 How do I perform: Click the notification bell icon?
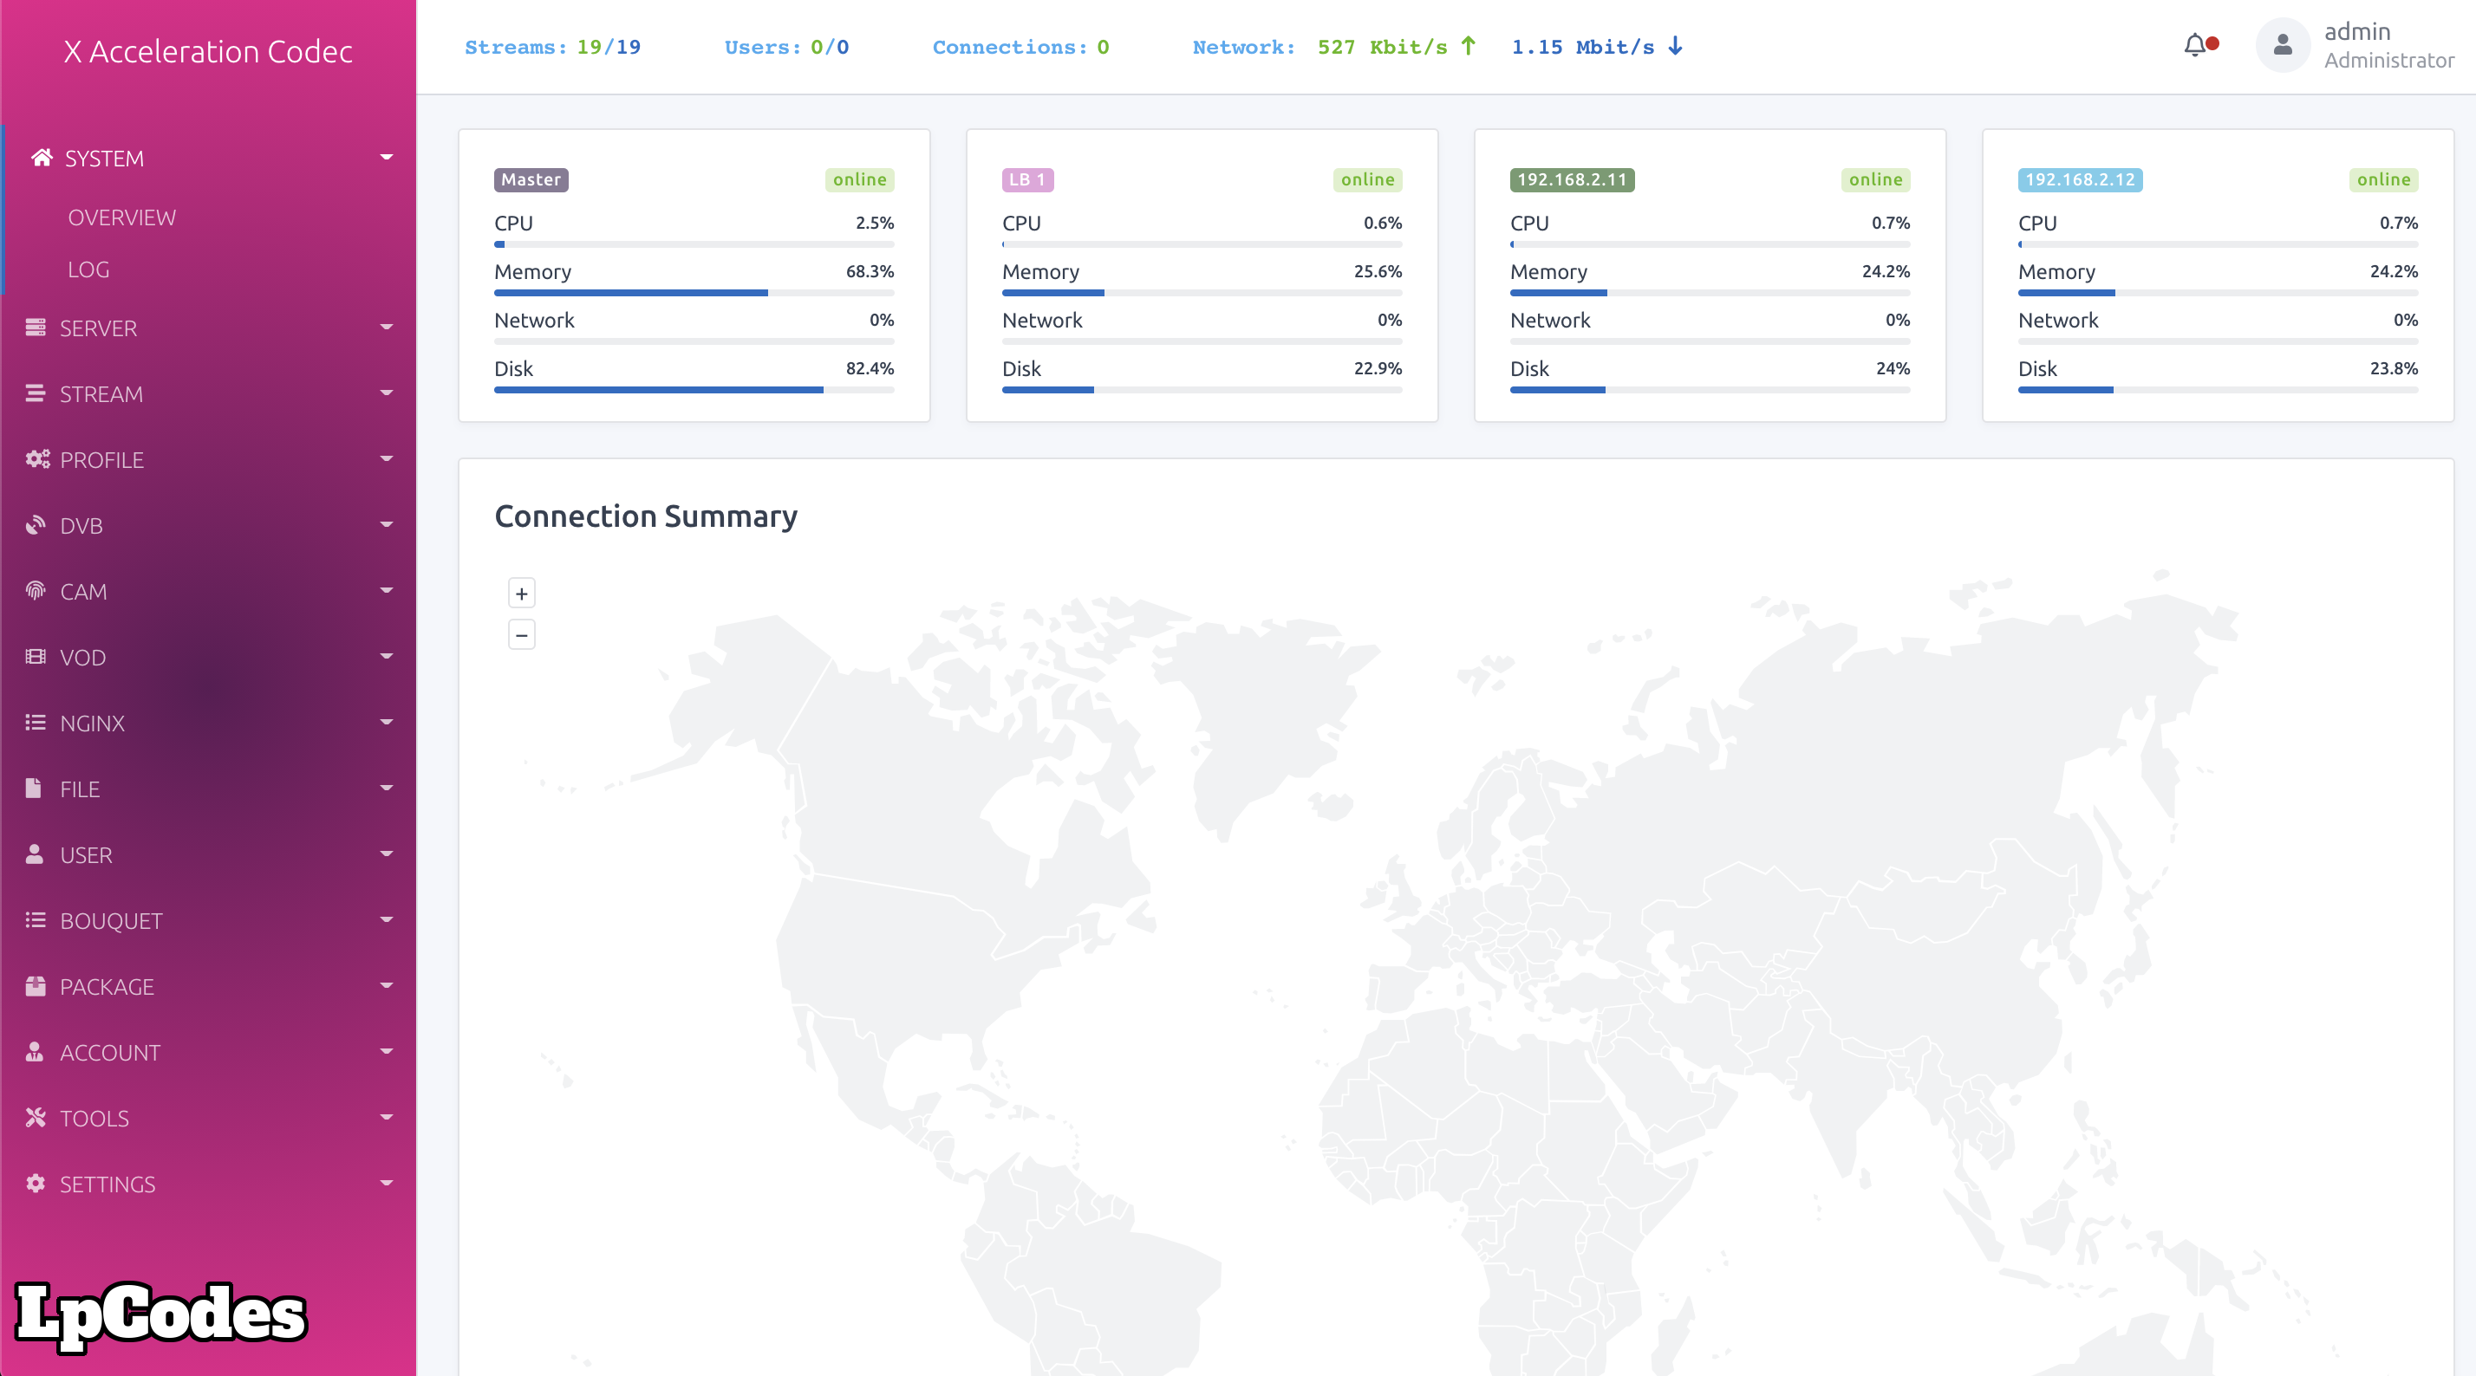click(x=2194, y=45)
